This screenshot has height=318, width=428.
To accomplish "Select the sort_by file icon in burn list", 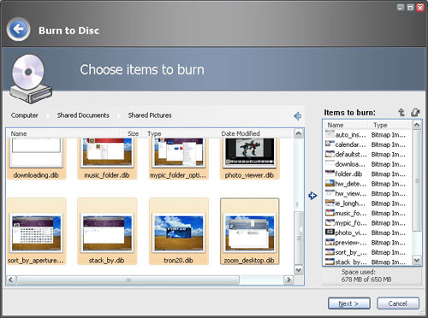I will point(330,252).
